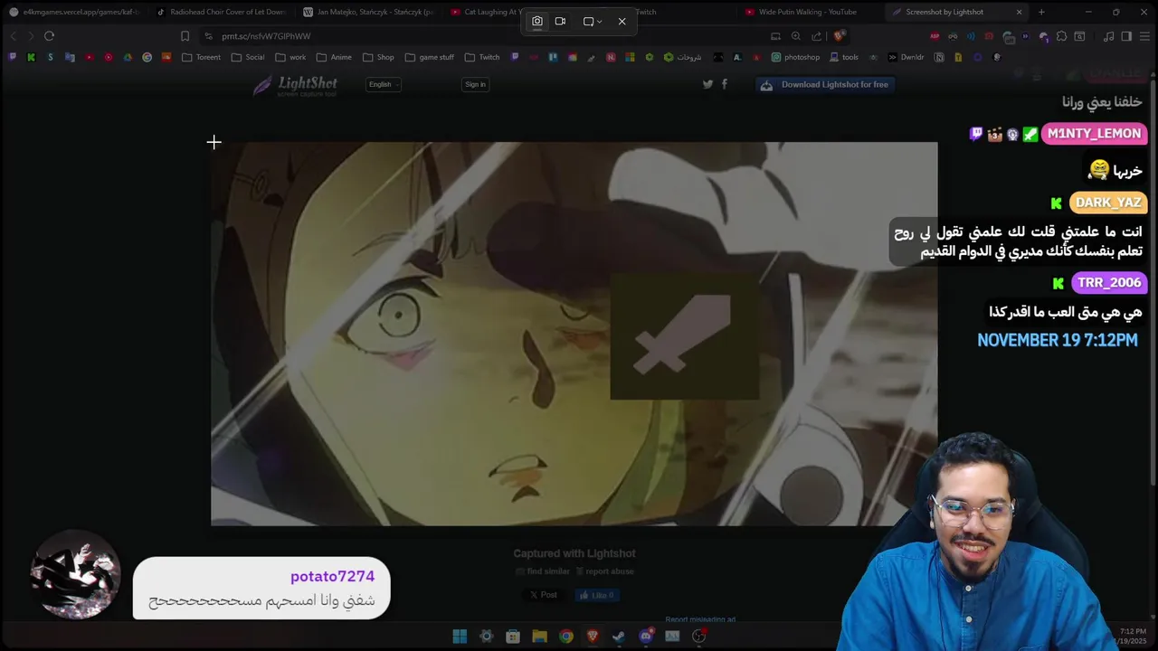1158x651 pixels.
Task: Open Google Chrome from the taskbar
Action: [565, 637]
